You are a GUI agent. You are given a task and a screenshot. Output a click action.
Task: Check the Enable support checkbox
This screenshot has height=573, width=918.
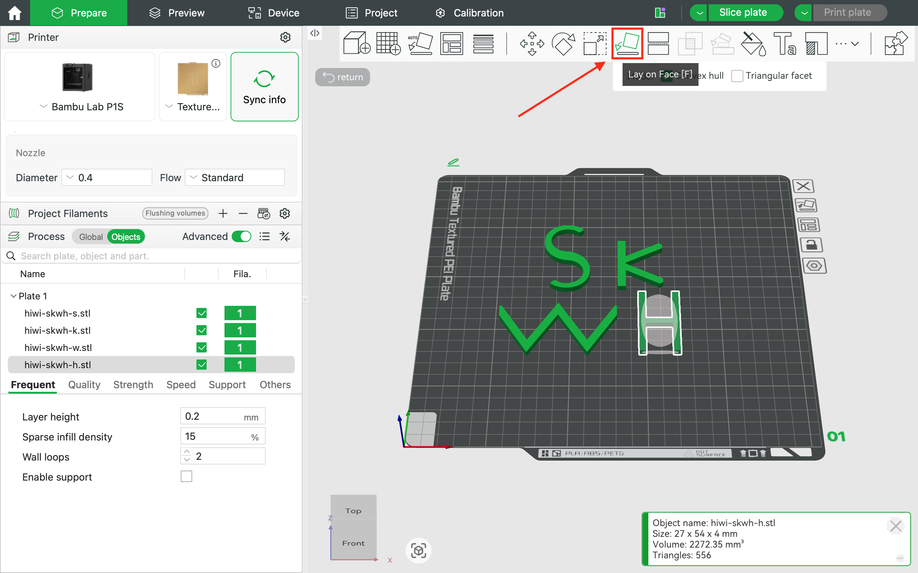point(186,476)
